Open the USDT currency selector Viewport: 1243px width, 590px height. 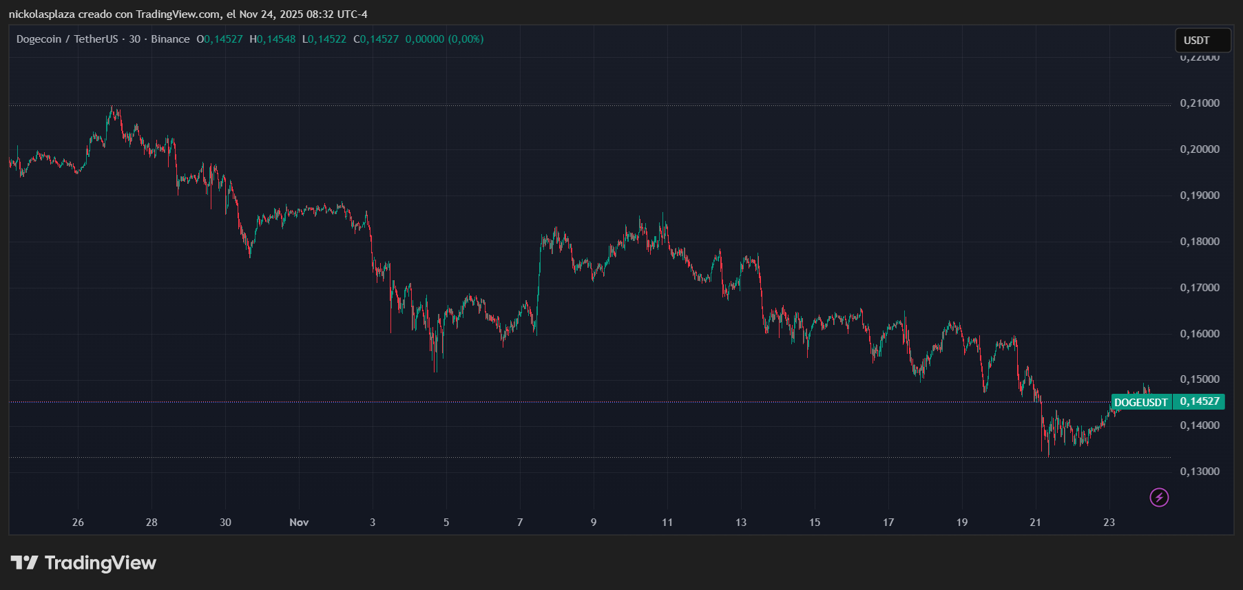pos(1202,40)
